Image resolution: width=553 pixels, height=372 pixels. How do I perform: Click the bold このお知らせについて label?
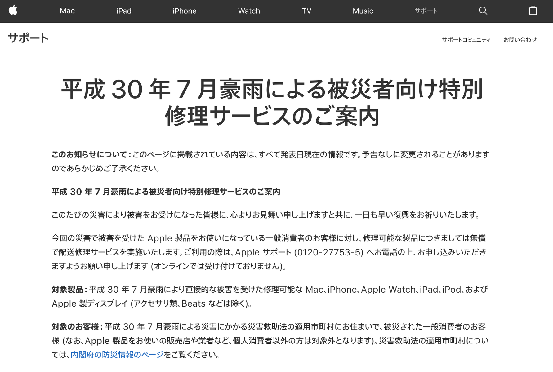(89, 154)
